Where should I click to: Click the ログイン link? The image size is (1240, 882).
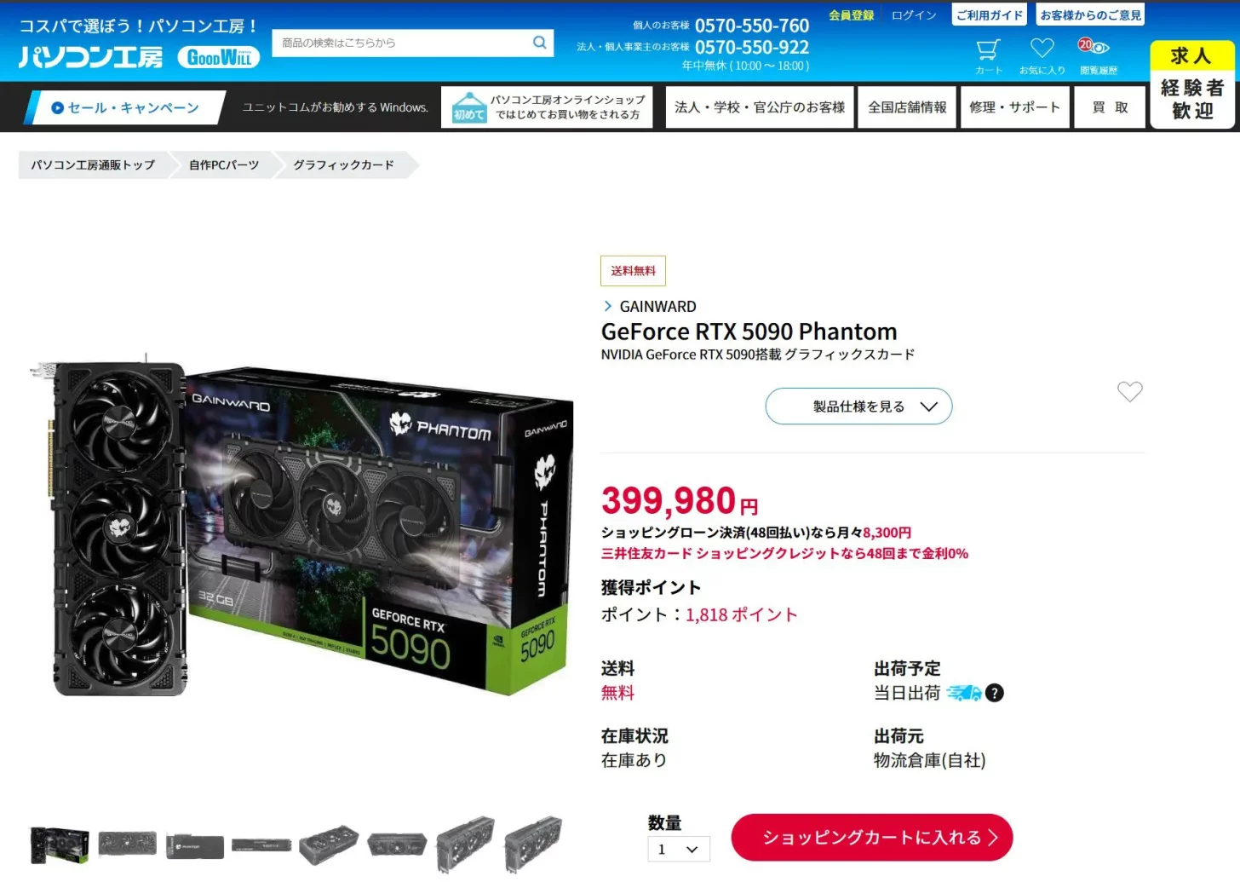[x=914, y=15]
